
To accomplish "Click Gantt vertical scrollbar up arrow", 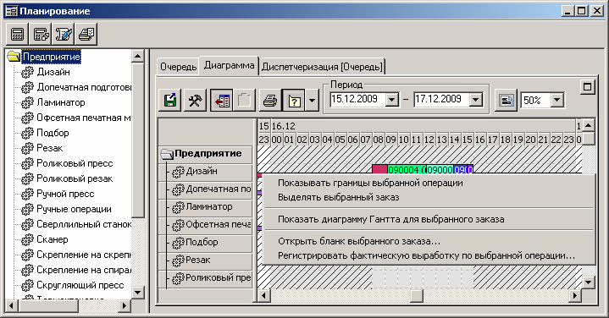I will [x=589, y=125].
